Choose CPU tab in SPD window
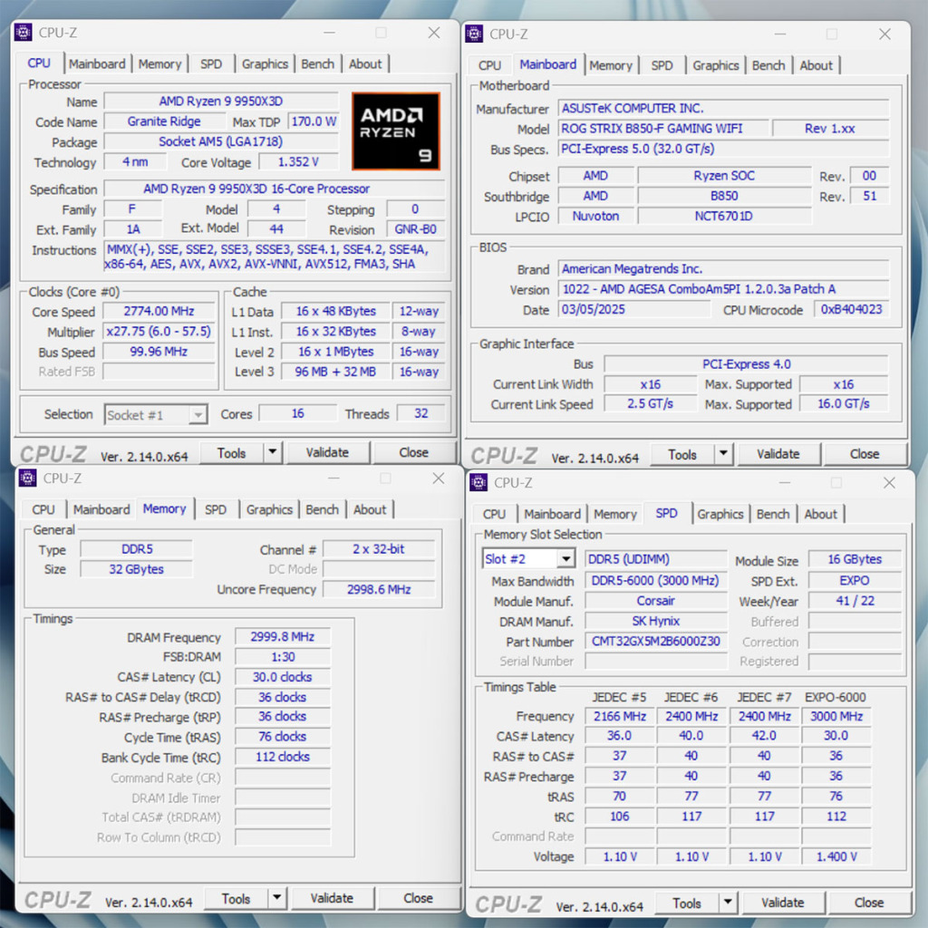Screen dimensions: 928x928 pos(494,515)
